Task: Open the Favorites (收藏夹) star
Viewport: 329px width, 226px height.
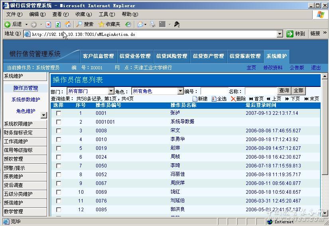Action: [x=109, y=24]
